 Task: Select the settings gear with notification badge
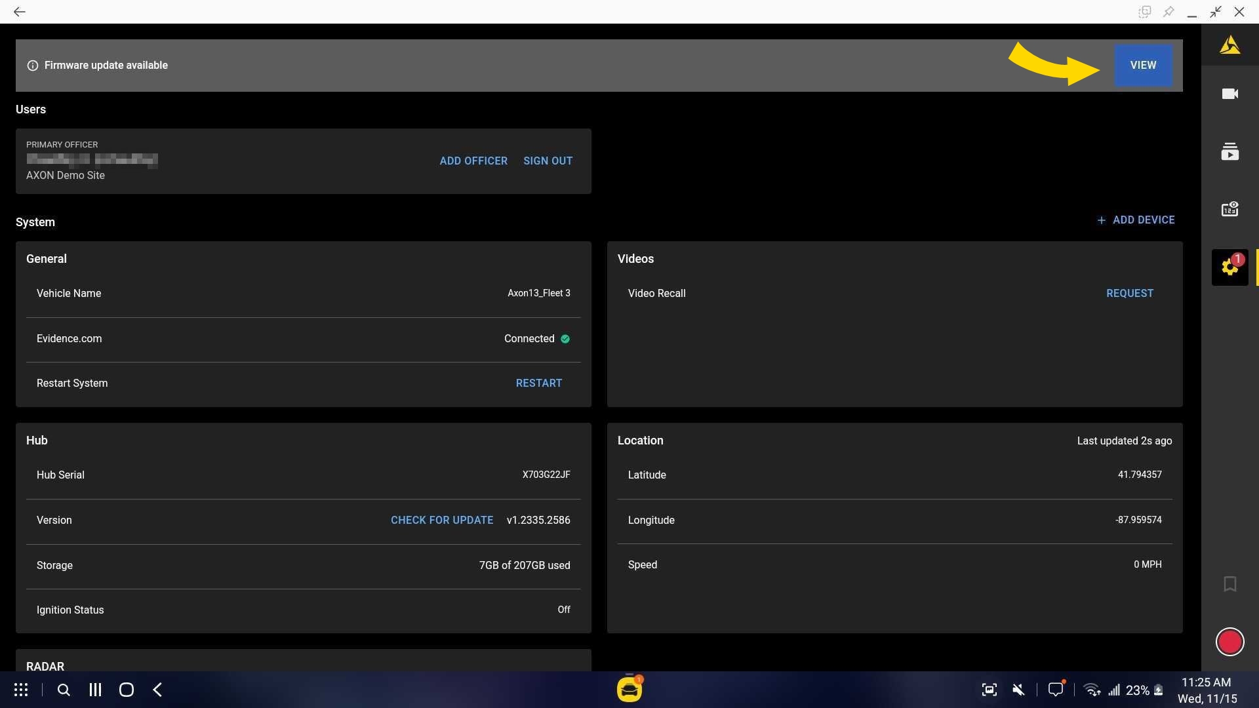click(1229, 267)
